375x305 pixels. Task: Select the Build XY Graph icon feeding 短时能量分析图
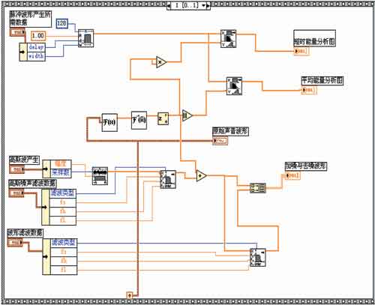[228, 39]
